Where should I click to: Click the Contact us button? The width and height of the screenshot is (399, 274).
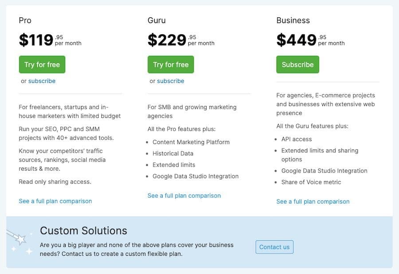pyautogui.click(x=274, y=247)
